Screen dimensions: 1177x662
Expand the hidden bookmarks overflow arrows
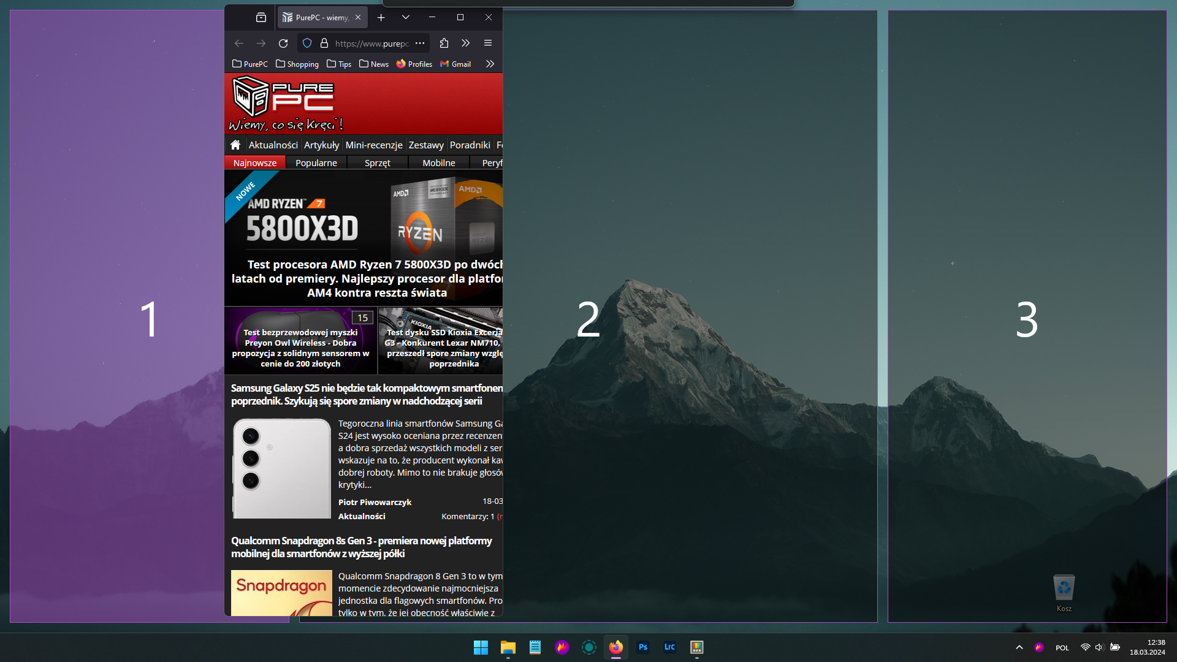[490, 64]
